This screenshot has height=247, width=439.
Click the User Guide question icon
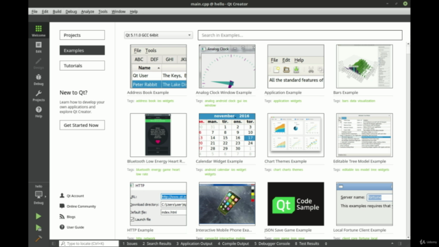(62, 227)
